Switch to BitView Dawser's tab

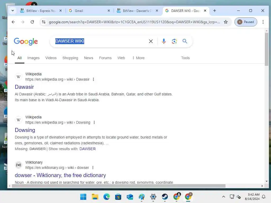[137, 11]
